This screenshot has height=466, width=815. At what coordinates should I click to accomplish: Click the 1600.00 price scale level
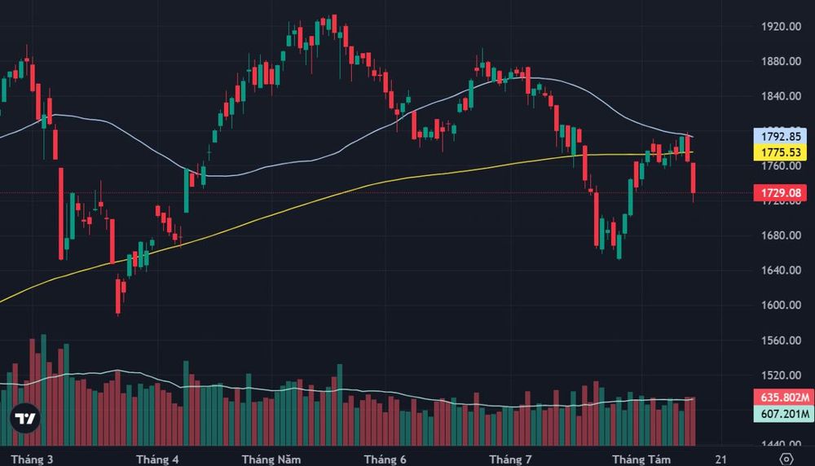pos(781,305)
